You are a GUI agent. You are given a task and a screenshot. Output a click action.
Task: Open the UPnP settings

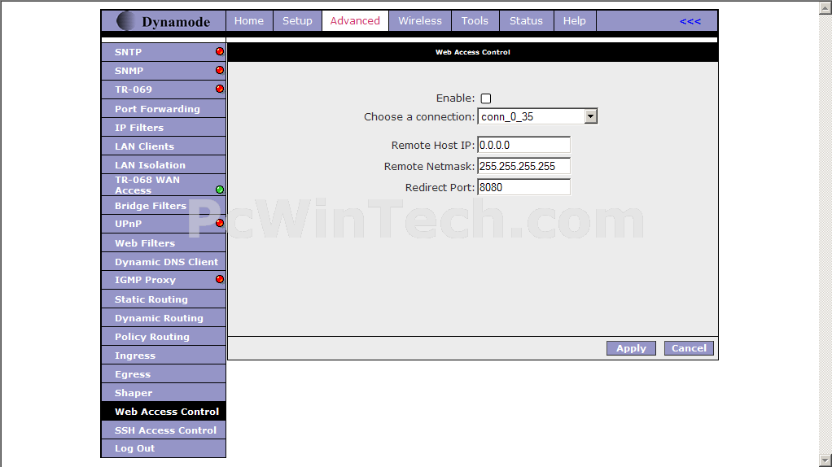(x=164, y=224)
